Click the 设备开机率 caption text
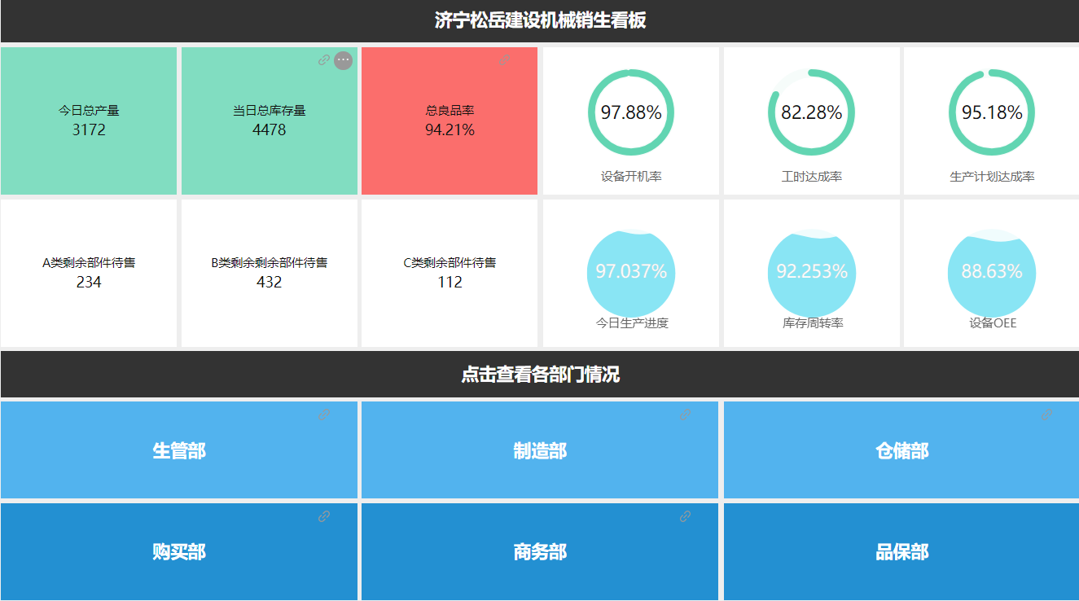This screenshot has height=601, width=1079. click(x=631, y=177)
